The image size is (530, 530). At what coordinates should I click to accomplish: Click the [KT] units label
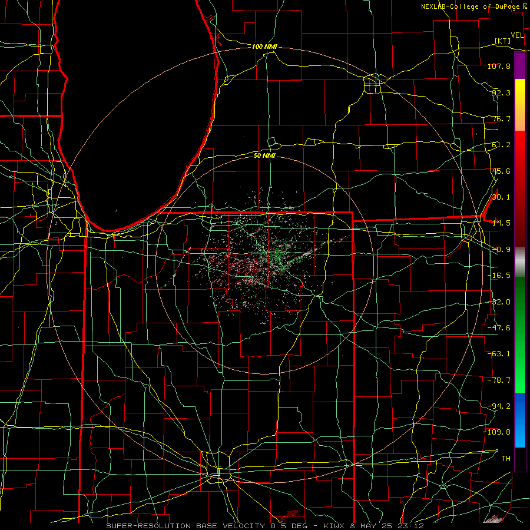(x=503, y=41)
